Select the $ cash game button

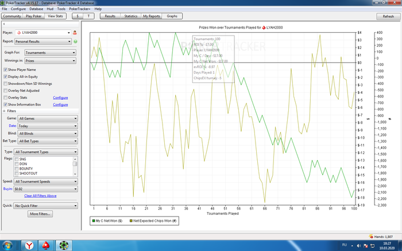78,16
